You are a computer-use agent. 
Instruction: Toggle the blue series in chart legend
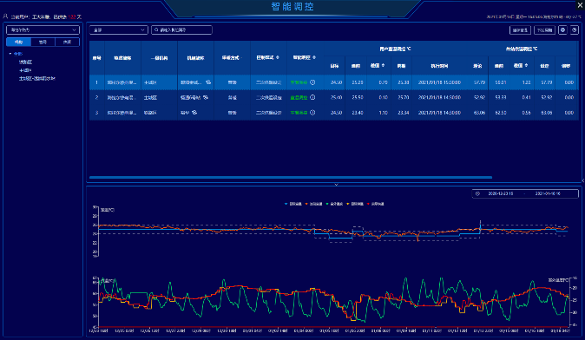[293, 204]
